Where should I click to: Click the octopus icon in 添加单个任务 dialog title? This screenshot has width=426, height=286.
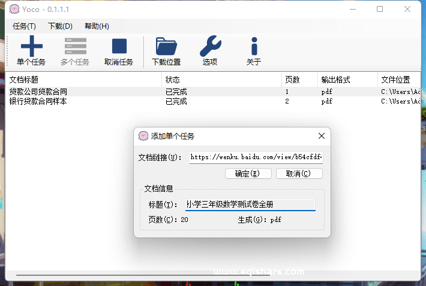143,136
